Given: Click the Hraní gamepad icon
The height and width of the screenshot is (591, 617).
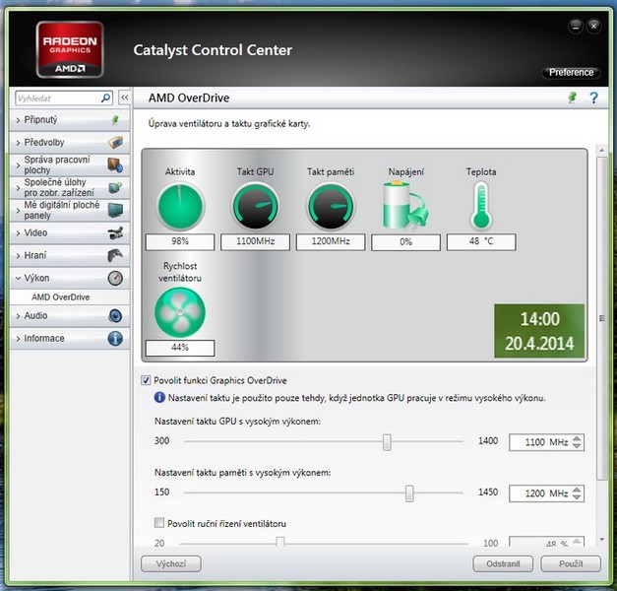Looking at the screenshot, I should pos(115,255).
